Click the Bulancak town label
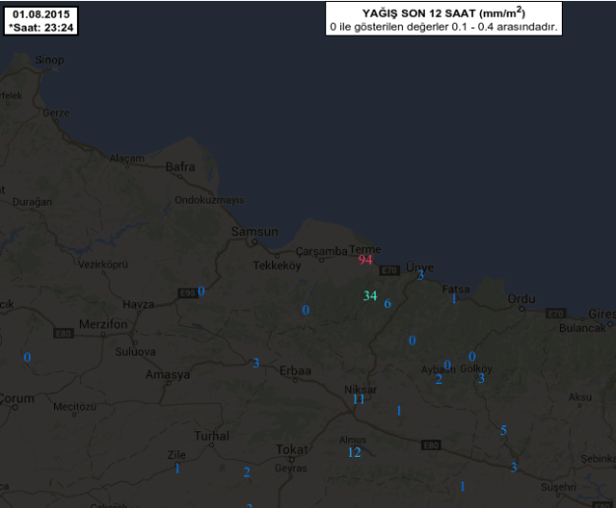Screen dimensions: 616x508 pos(582,328)
